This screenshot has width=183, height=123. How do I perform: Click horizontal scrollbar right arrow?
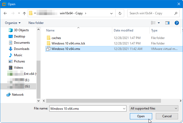click(x=181, y=101)
